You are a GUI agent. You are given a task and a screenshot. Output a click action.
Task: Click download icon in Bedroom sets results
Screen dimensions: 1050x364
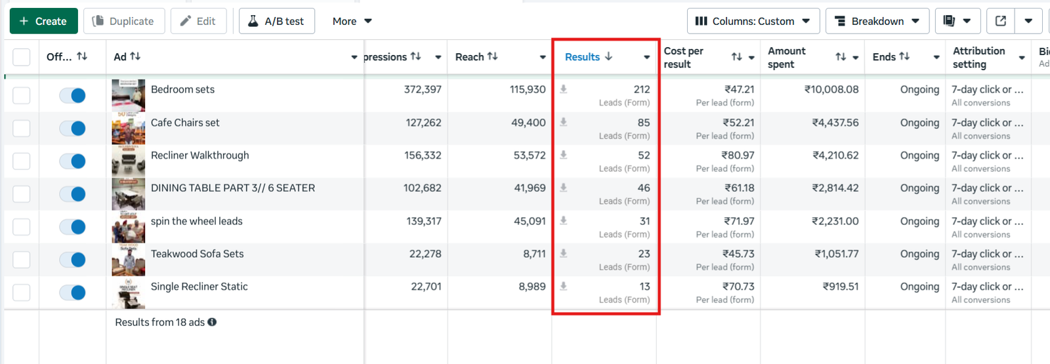click(x=563, y=89)
